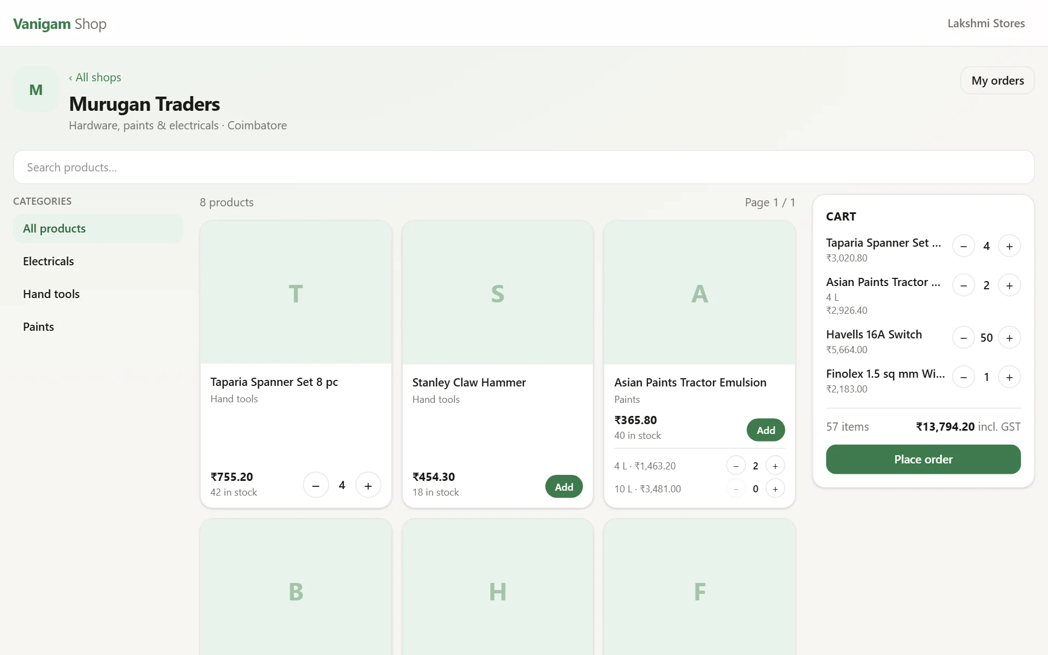The height and width of the screenshot is (655, 1048).
Task: Add one more on Taparia Spanner product card
Action: click(368, 485)
